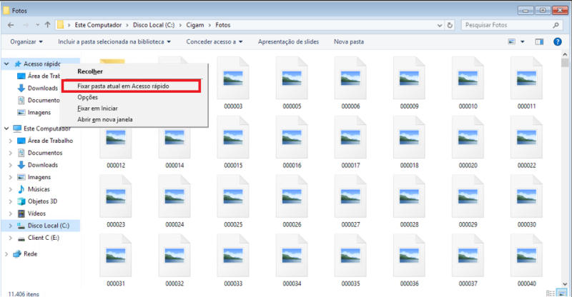
Task: Click Disco Local (C:) breadcrumb
Action: pyautogui.click(x=154, y=25)
